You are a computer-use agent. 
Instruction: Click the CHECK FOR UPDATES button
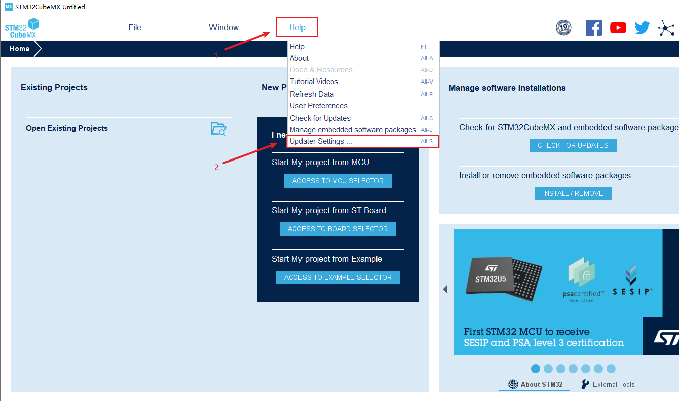pyautogui.click(x=572, y=145)
